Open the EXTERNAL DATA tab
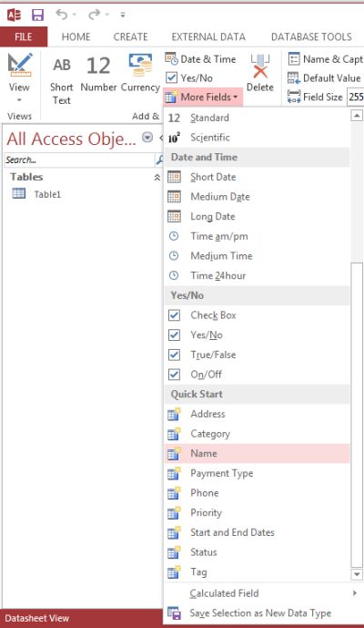Screen dimensions: 364x628 click(208, 36)
